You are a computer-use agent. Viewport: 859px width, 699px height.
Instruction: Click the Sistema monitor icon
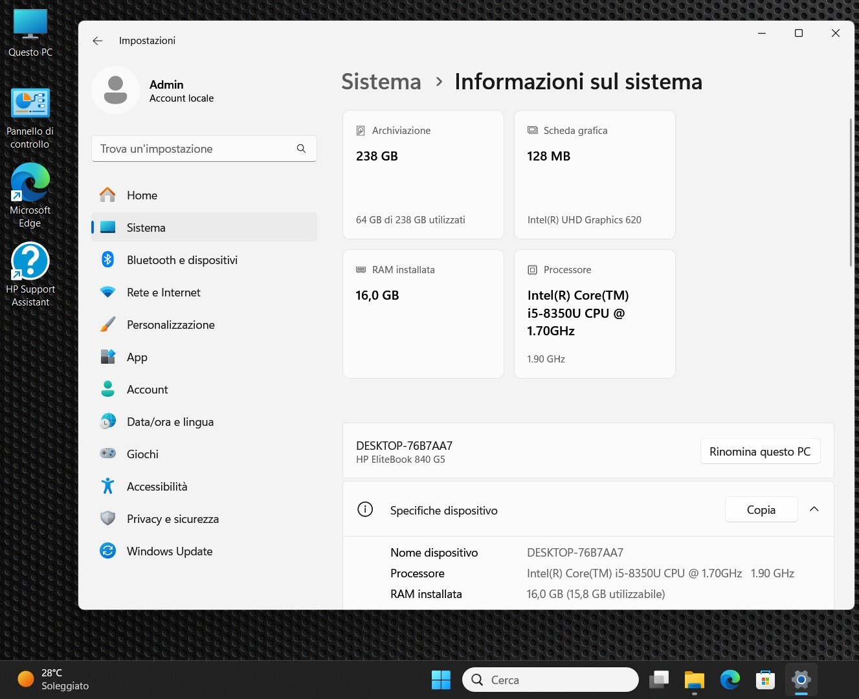tap(107, 227)
